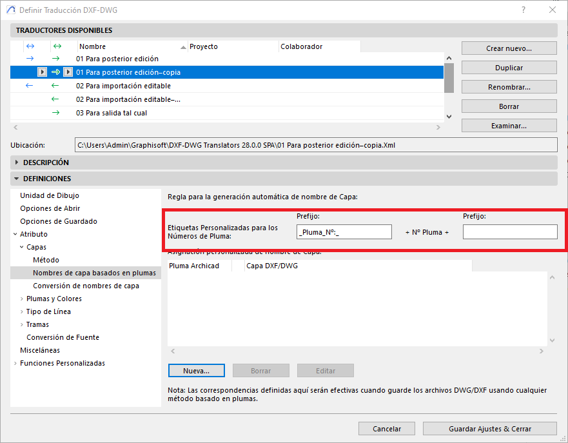Click green arrow of '03 Para salida tal cual'
The width and height of the screenshot is (568, 443).
pos(55,113)
